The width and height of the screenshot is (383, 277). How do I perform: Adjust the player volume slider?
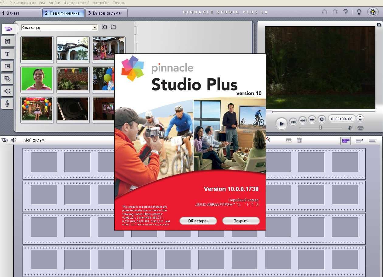pos(320,128)
